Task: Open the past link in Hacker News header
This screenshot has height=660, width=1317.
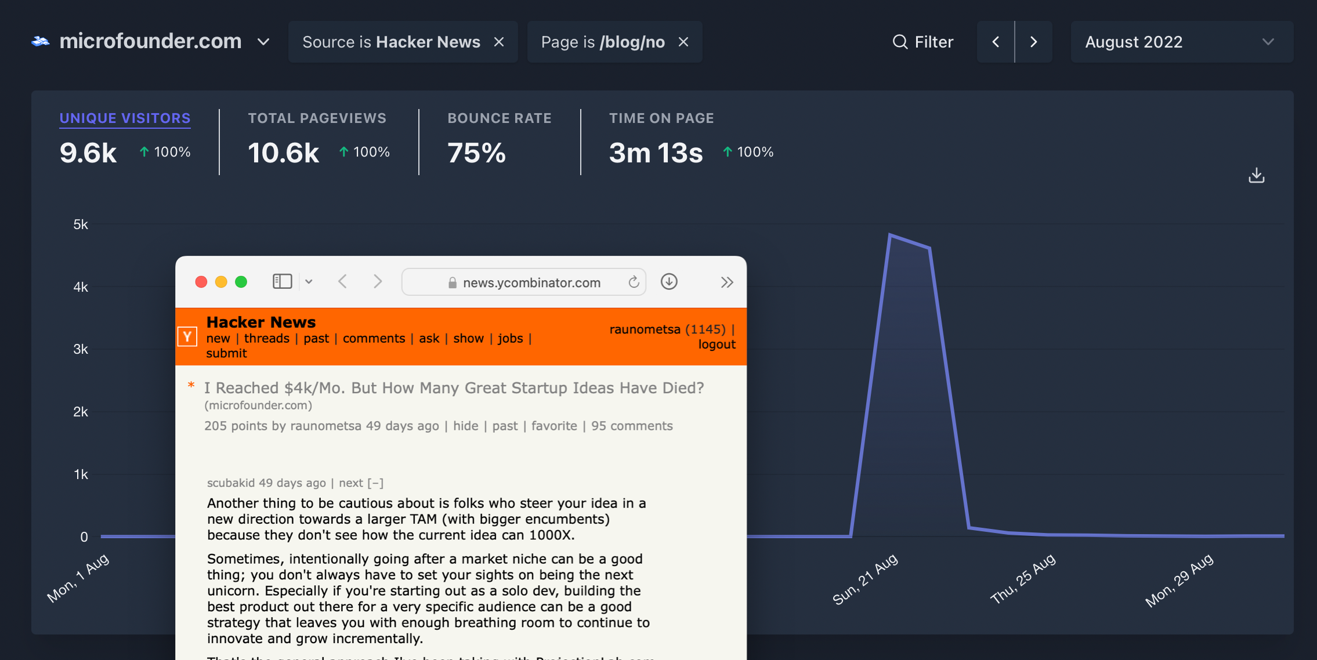Action: pyautogui.click(x=316, y=339)
